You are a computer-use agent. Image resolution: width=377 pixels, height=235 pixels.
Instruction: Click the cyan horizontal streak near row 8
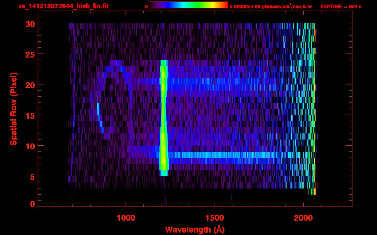click(226, 155)
